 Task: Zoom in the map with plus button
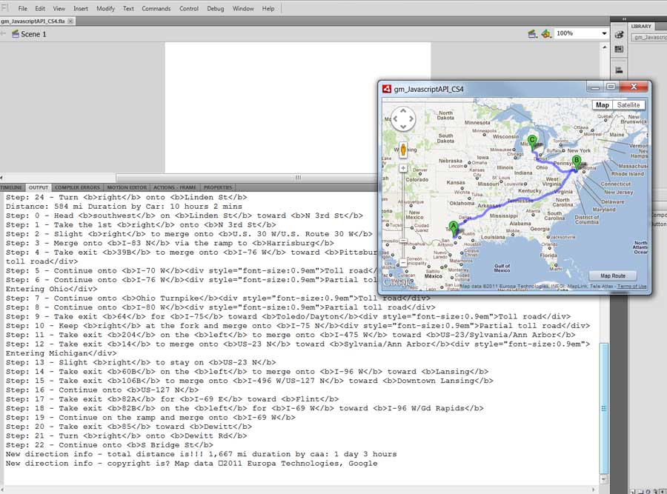pos(403,168)
